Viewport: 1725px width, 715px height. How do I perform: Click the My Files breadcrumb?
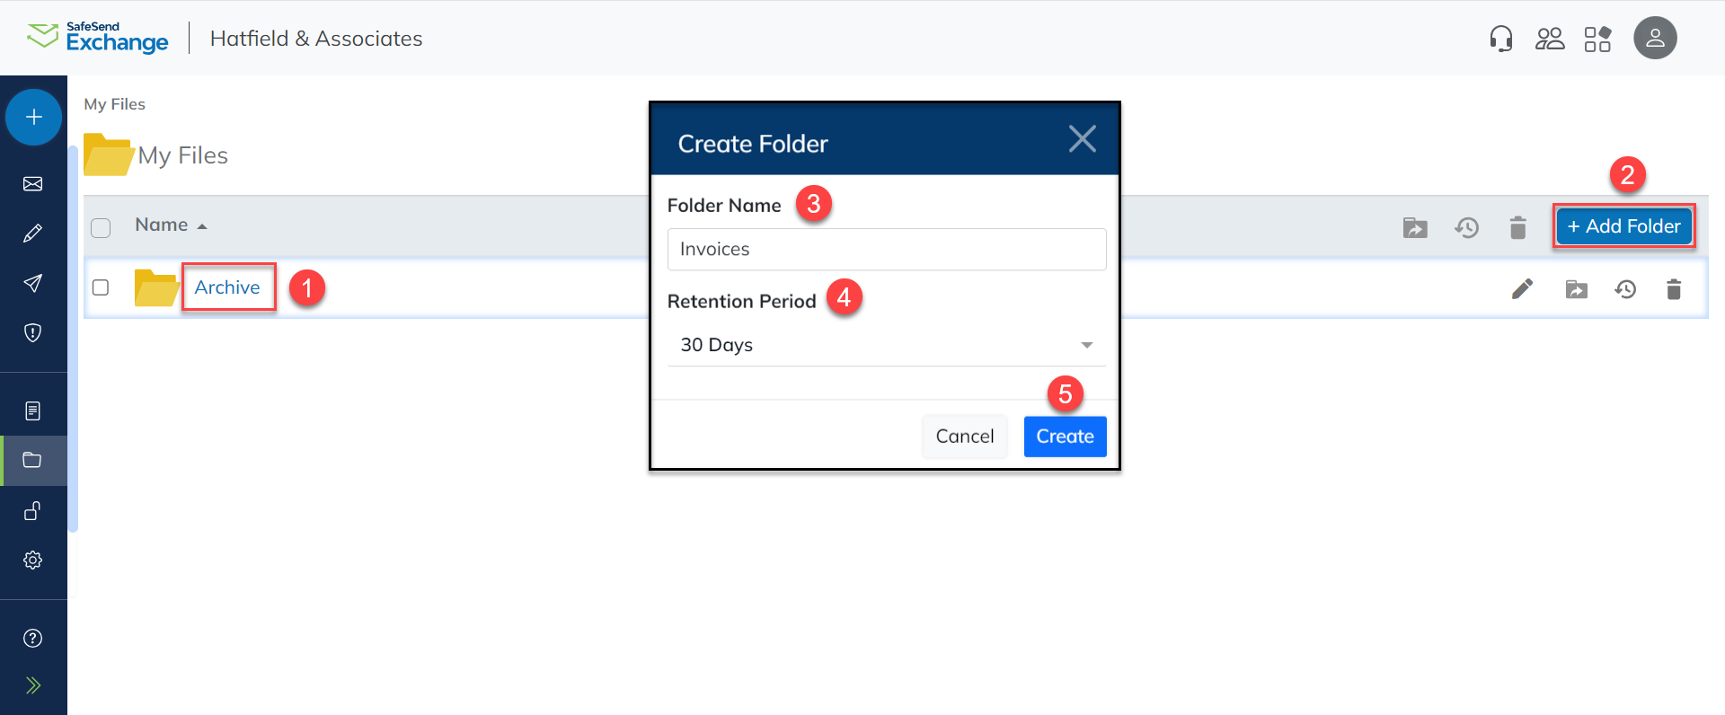114,104
